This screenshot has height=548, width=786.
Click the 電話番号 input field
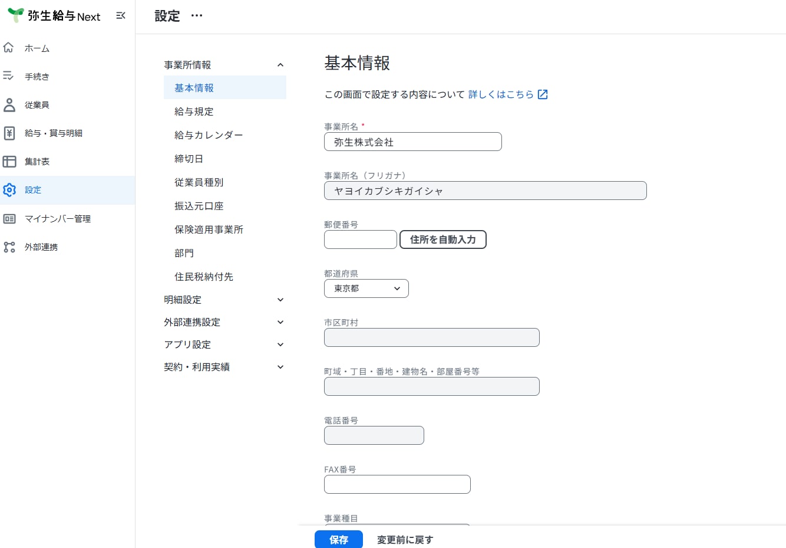click(x=374, y=435)
